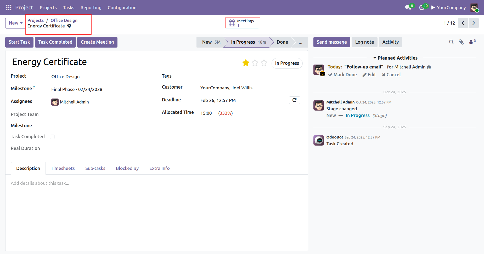Search messages with magnifier icon
Screen dimensions: 484x254
451,42
